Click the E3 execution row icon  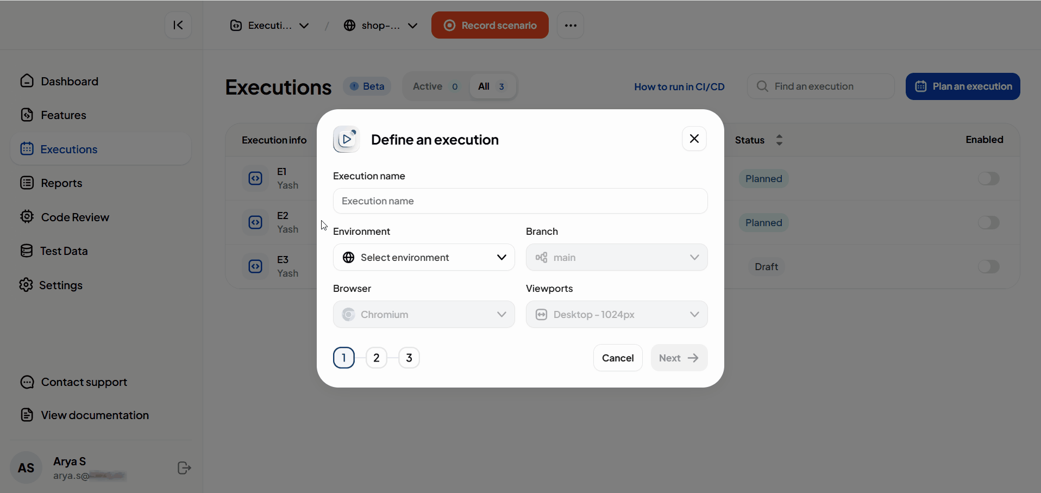coord(255,266)
